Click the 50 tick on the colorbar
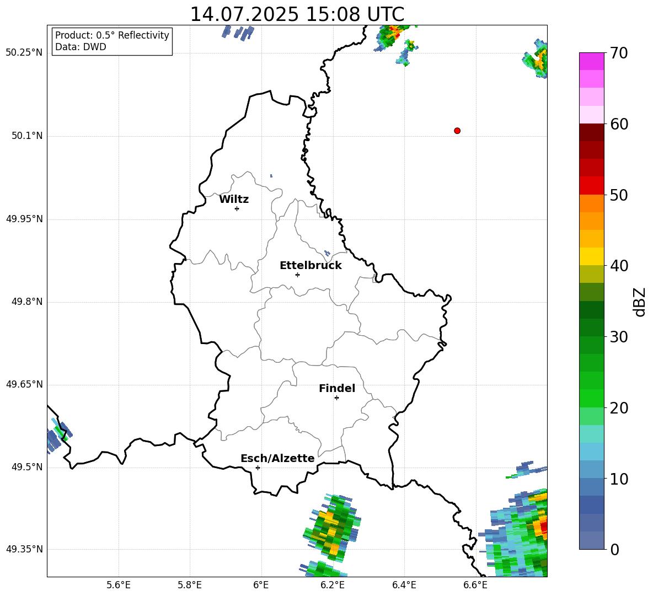 [619, 195]
